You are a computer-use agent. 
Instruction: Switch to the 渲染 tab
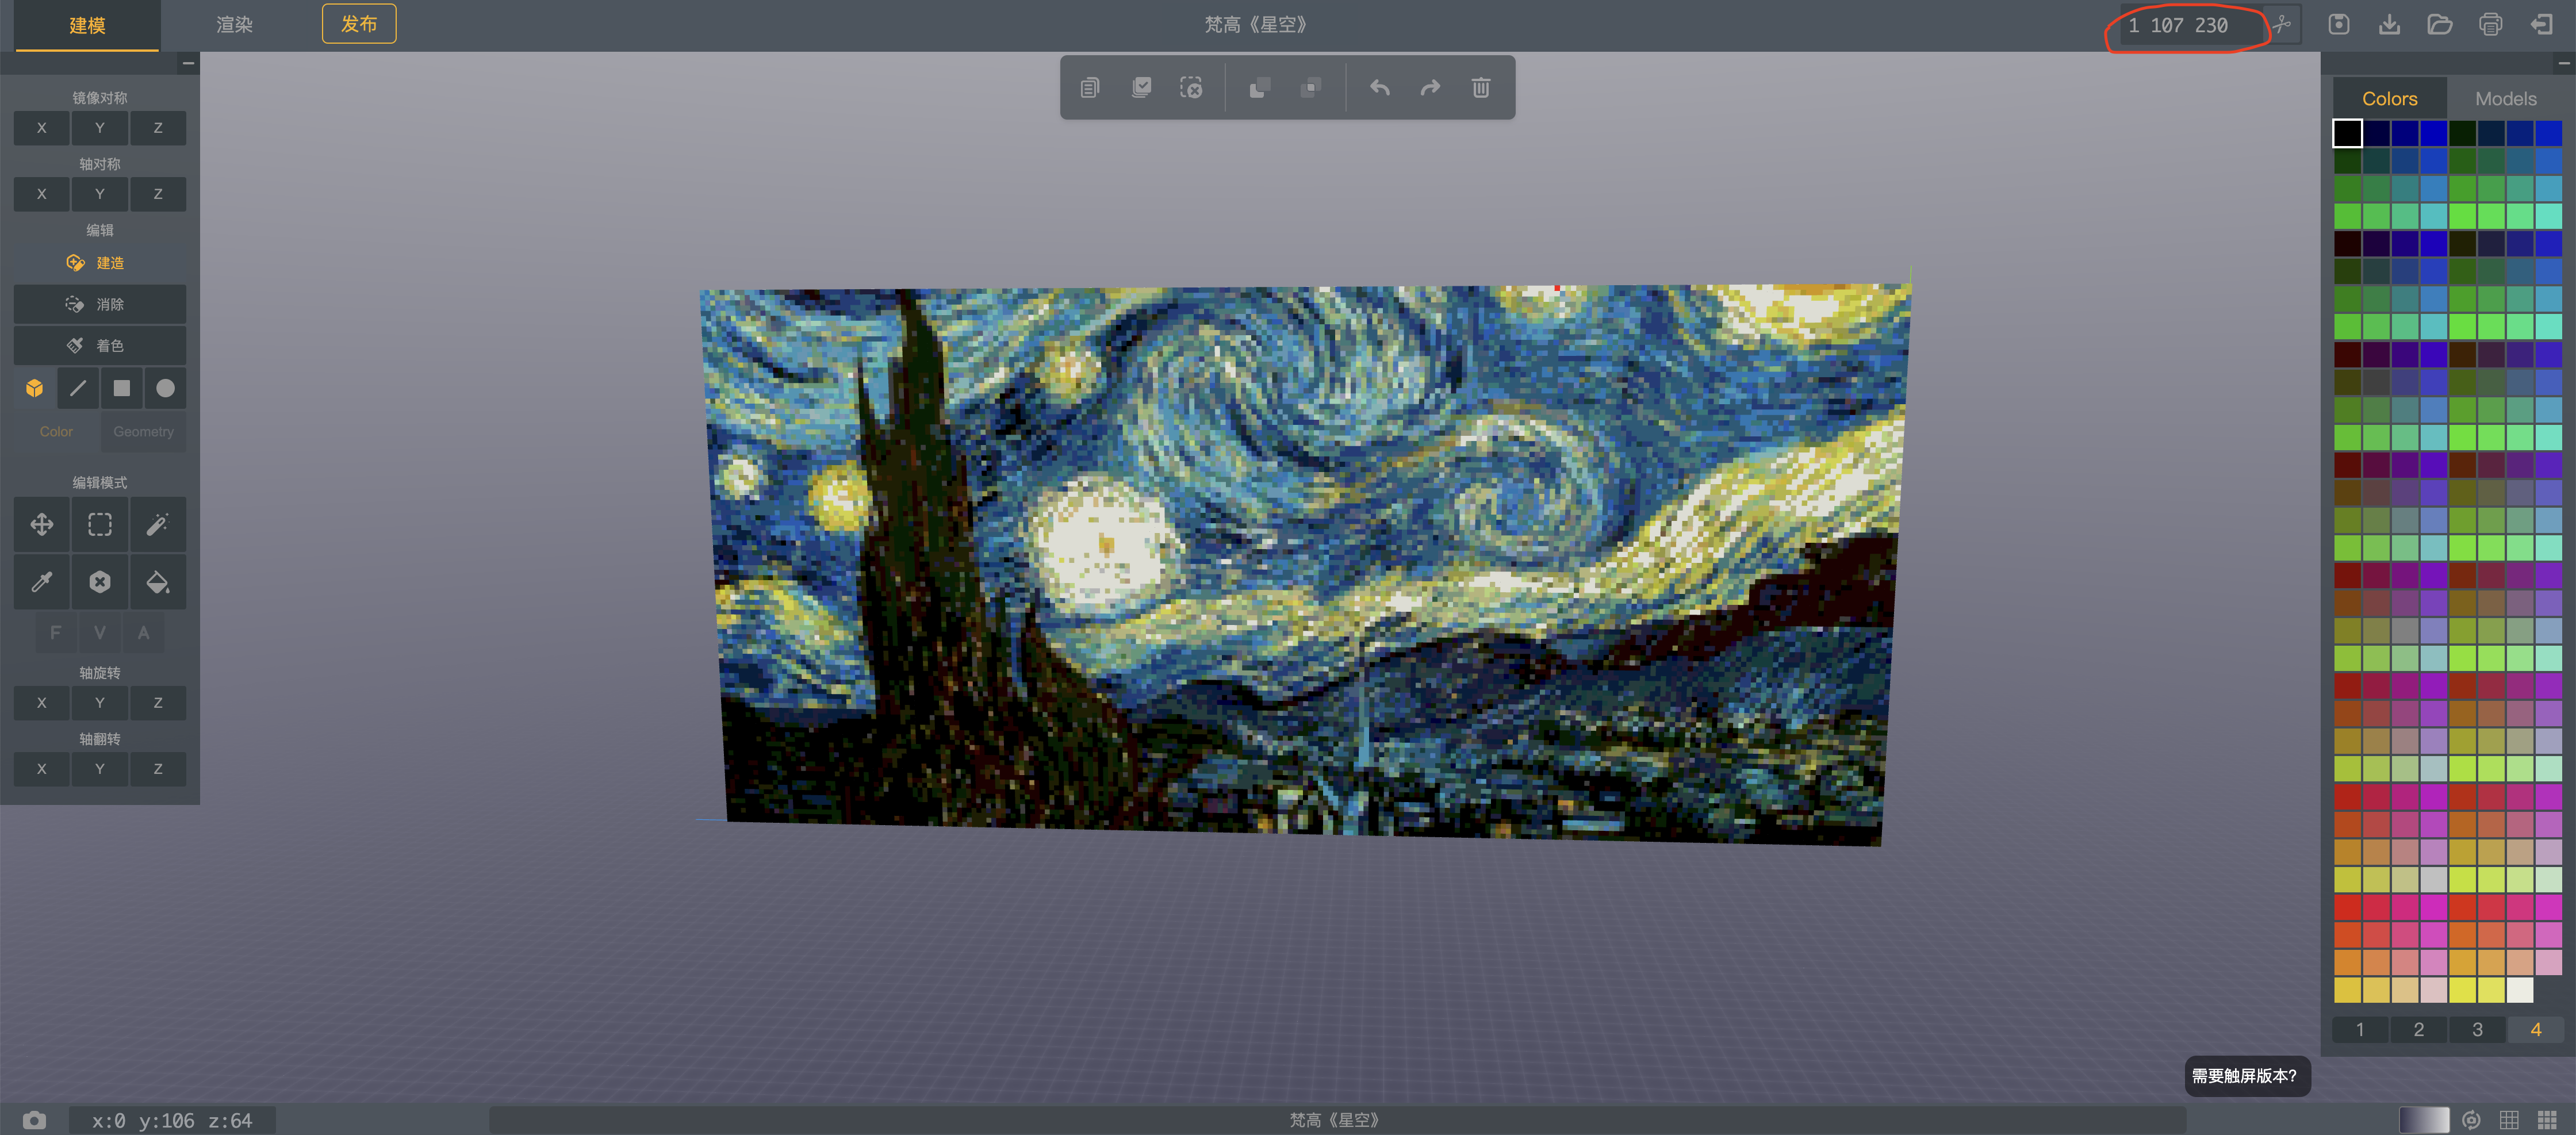click(x=235, y=25)
